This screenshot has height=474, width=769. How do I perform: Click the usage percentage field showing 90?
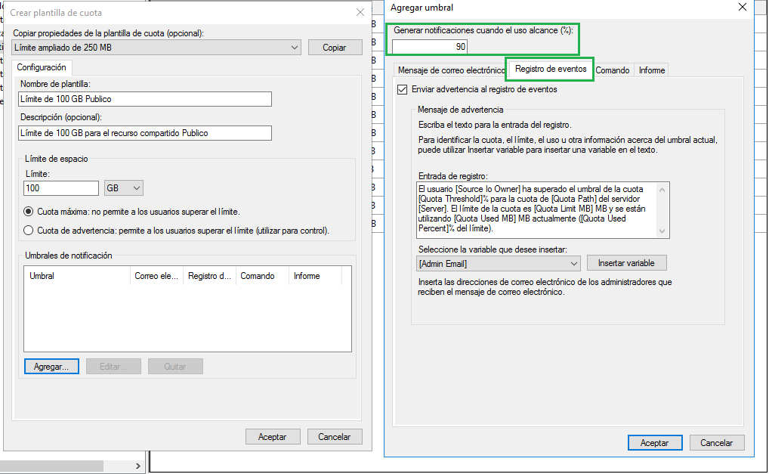[430, 47]
